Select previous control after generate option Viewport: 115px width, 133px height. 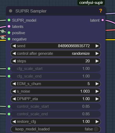pos(14,53)
